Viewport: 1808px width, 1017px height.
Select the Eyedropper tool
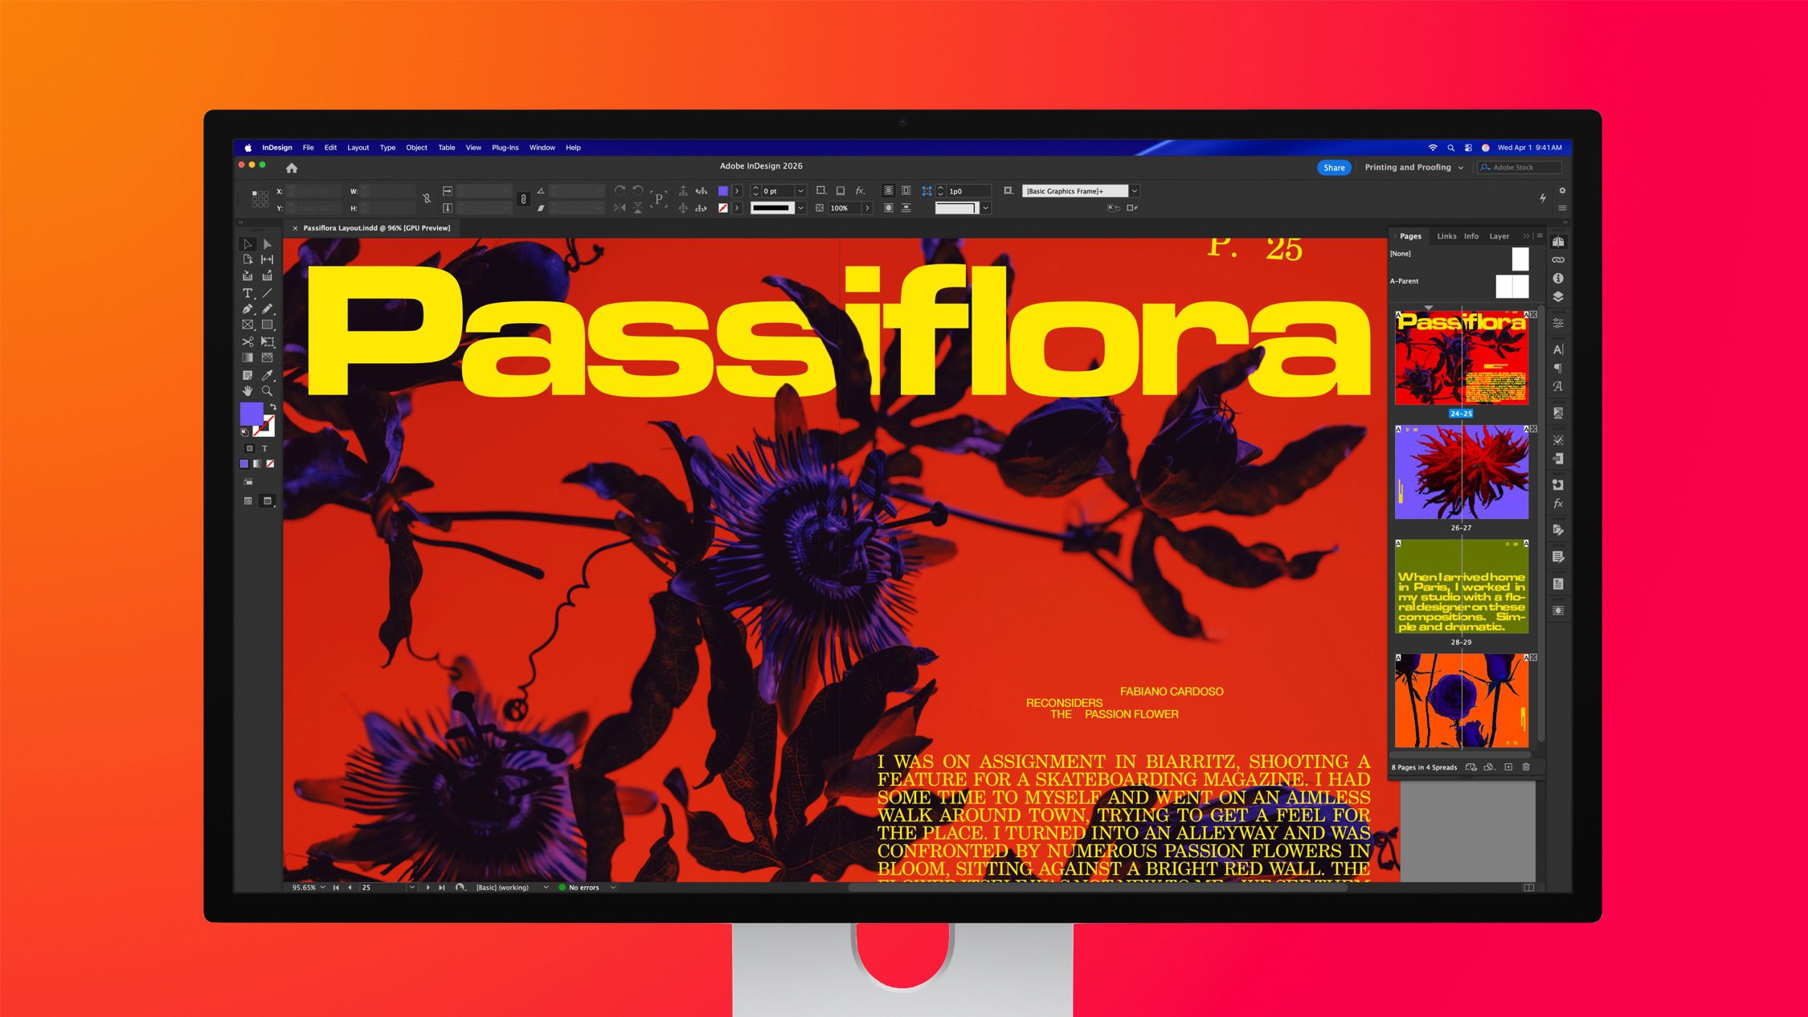pos(267,375)
